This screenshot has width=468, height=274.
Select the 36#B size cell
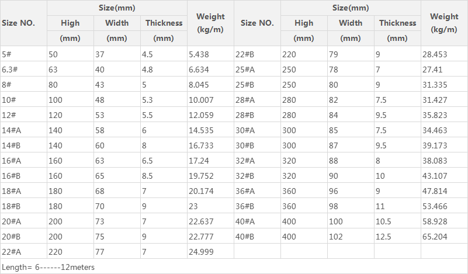pos(244,206)
